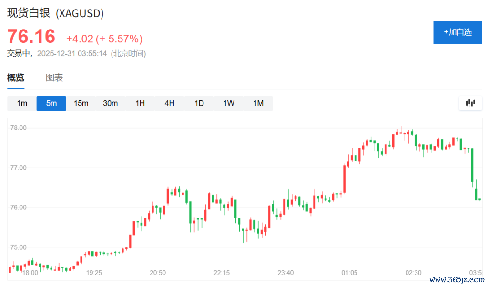
Task: Select the 1W weekly interval
Action: (x=229, y=103)
